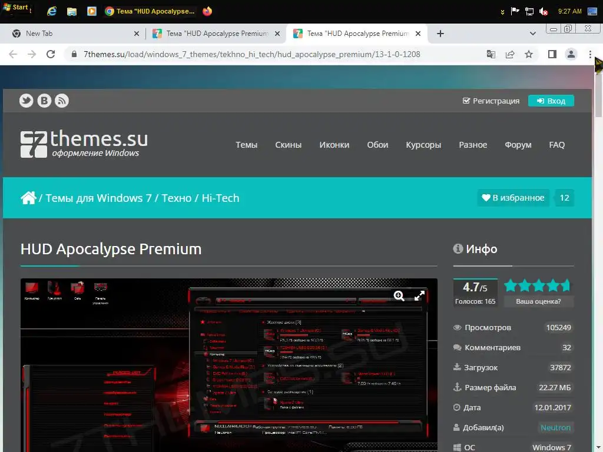This screenshot has width=603, height=452.
Task: Open media player from taskbar
Action: point(91,11)
